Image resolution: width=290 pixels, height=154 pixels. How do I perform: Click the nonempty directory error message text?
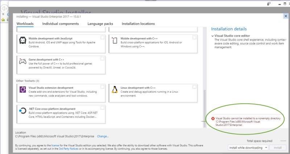(248, 122)
